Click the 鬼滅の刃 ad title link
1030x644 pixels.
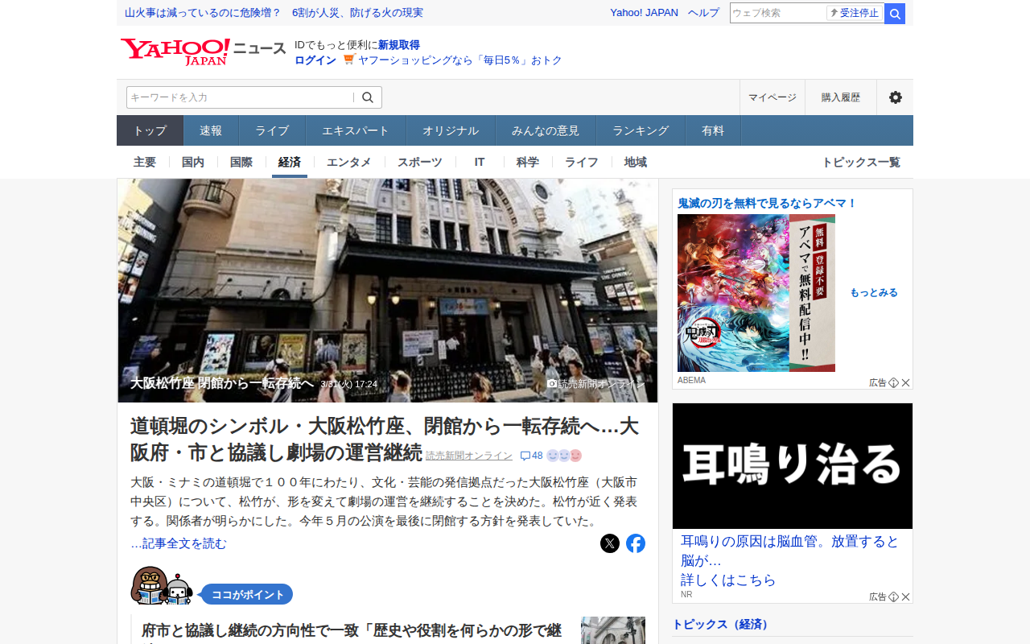(x=768, y=204)
